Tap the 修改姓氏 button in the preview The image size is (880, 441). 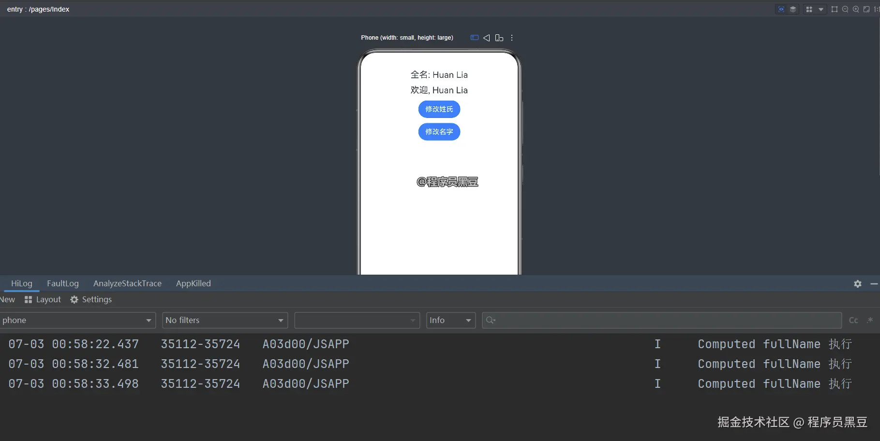[439, 109]
